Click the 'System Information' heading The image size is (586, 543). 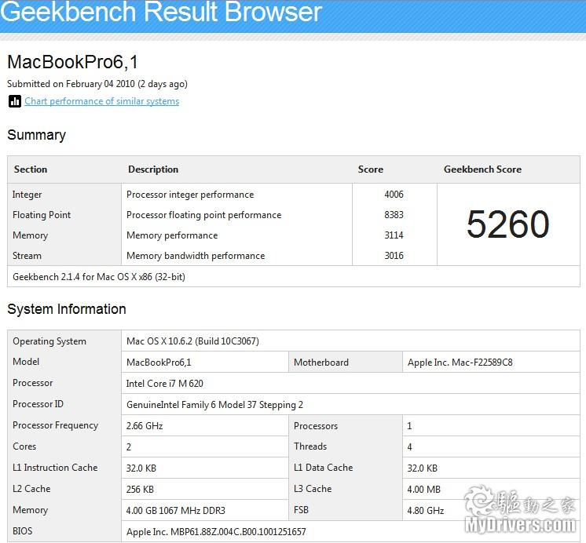(67, 309)
